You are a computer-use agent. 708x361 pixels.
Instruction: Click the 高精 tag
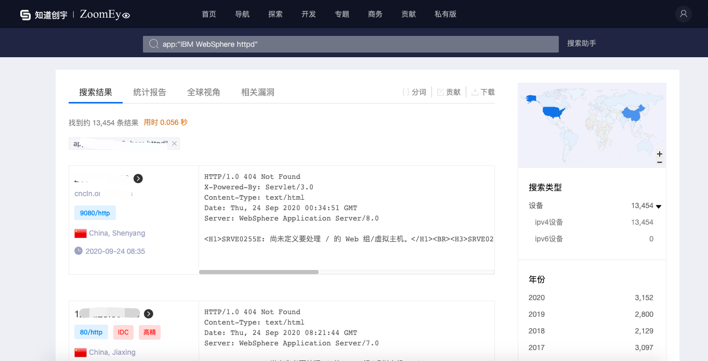coord(150,332)
